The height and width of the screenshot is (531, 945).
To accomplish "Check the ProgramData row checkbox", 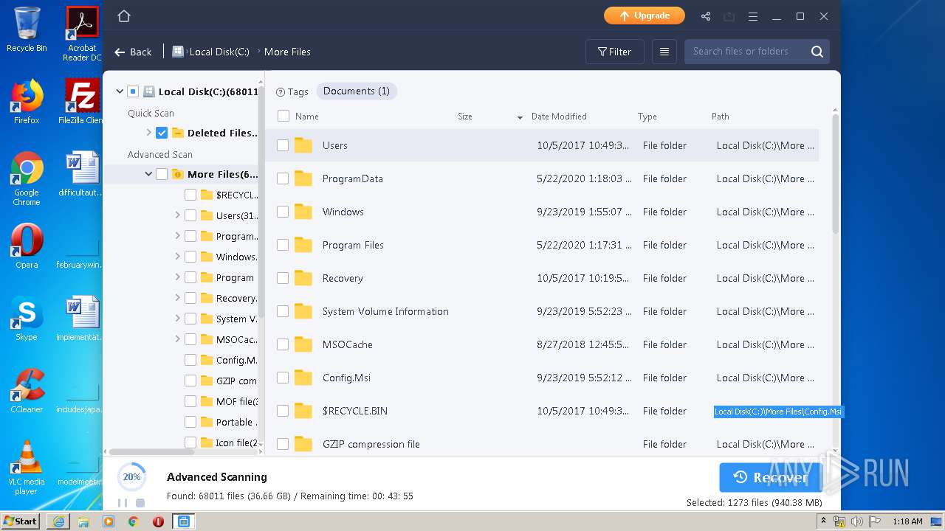I will (x=283, y=178).
